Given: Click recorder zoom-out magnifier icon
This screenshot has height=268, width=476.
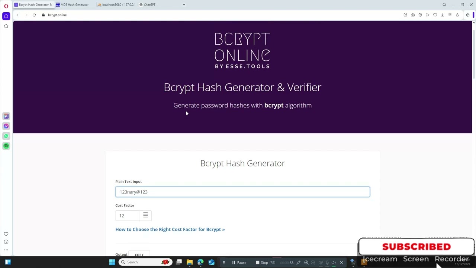Looking at the screenshot, I should pos(313,262).
